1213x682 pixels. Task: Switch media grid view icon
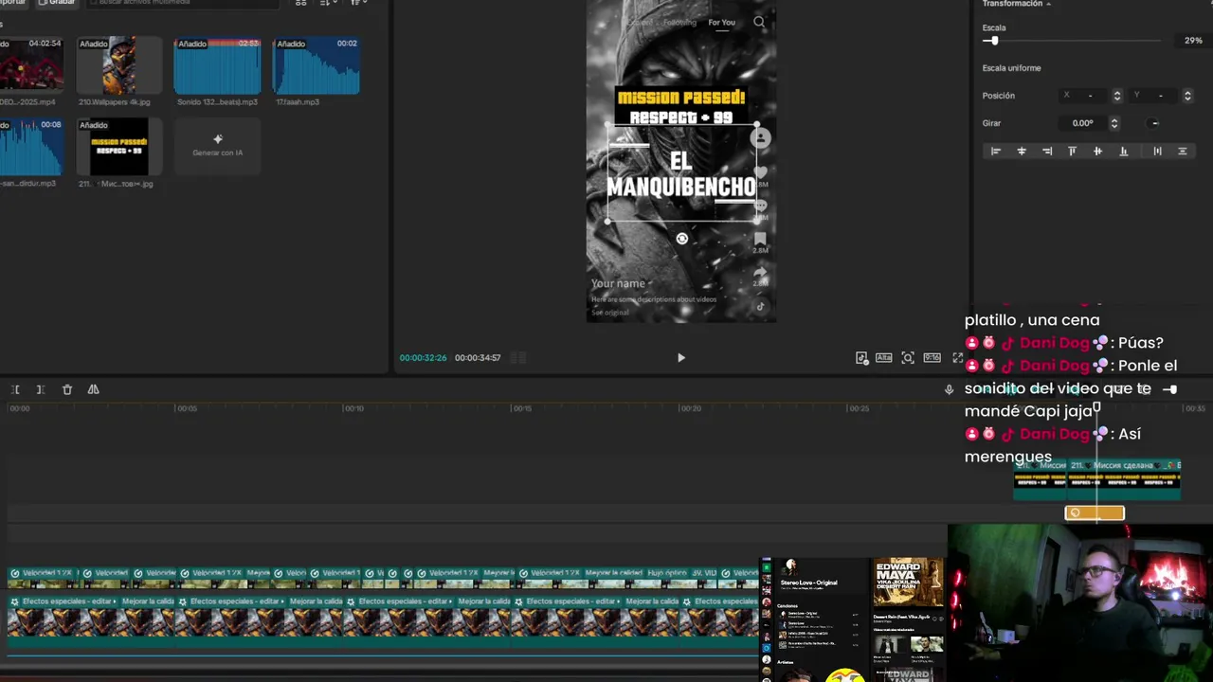[x=301, y=3]
